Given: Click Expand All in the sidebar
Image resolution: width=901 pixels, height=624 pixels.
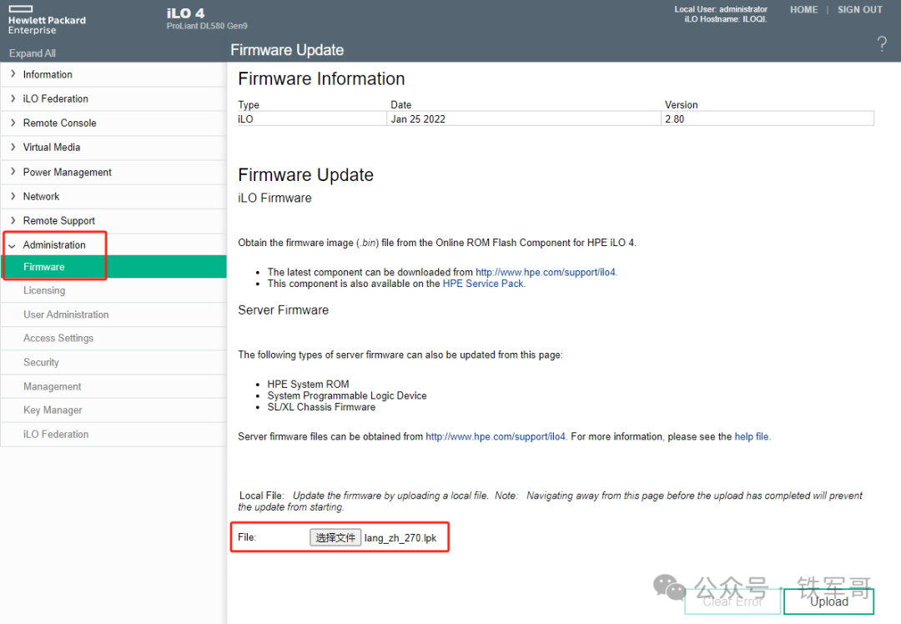Looking at the screenshot, I should pyautogui.click(x=32, y=53).
